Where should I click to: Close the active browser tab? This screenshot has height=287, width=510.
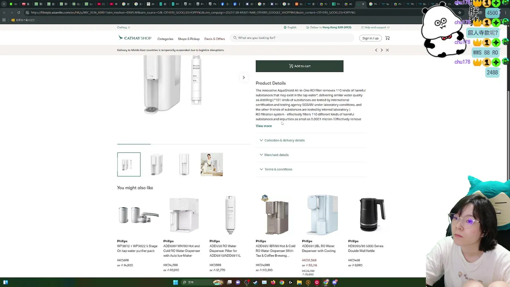click(363, 4)
